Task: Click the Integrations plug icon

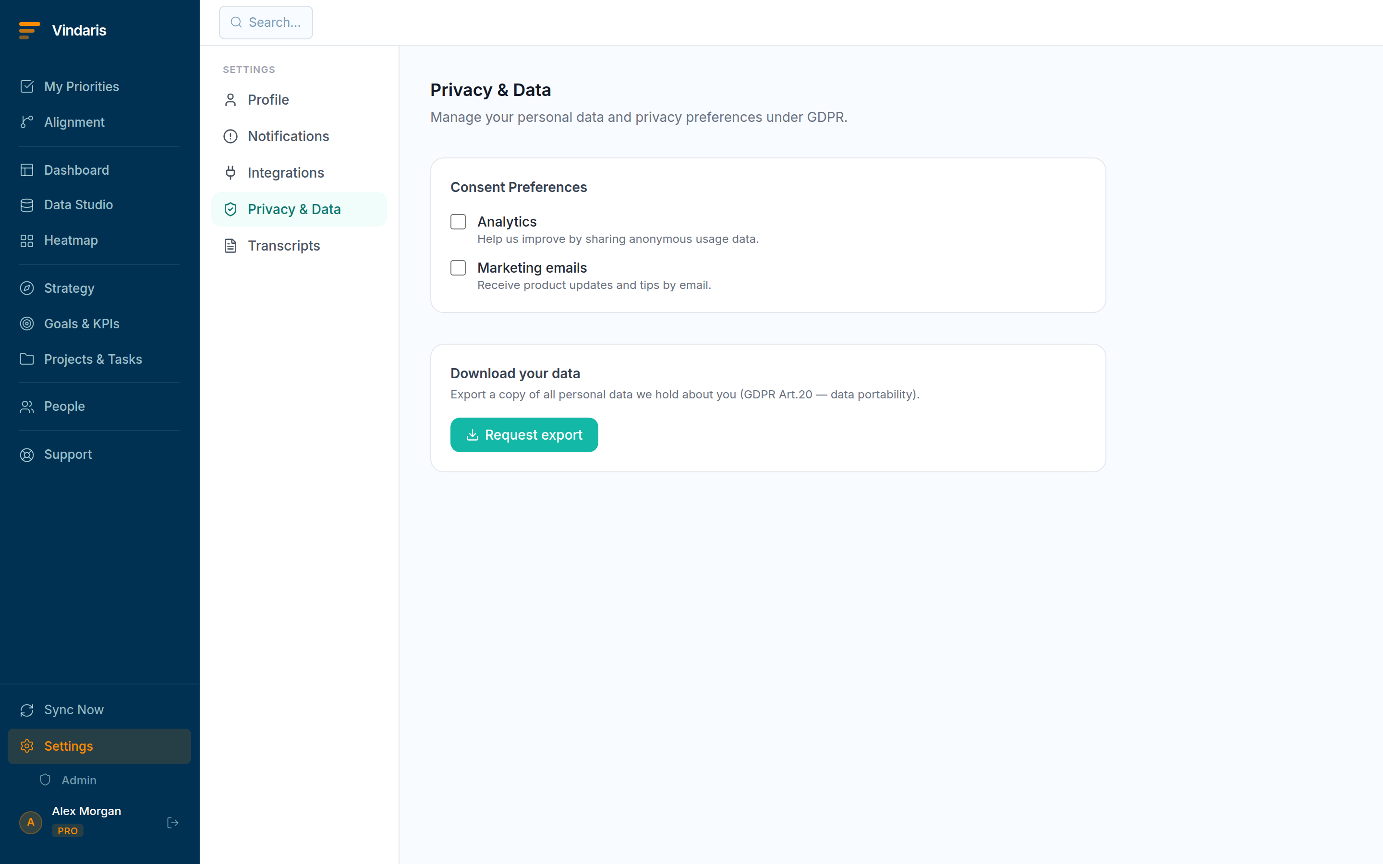Action: pos(230,173)
